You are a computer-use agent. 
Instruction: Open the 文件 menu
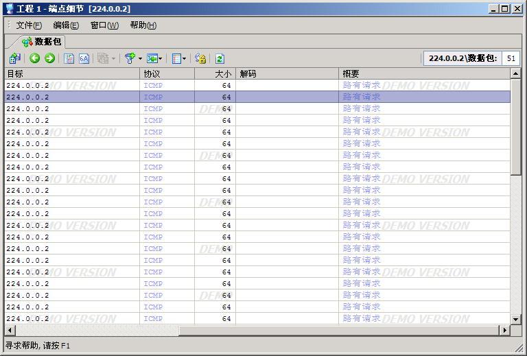[x=29, y=25]
